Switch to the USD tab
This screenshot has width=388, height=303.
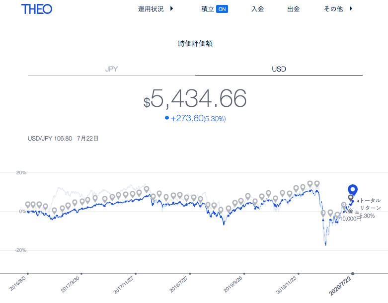tap(279, 69)
